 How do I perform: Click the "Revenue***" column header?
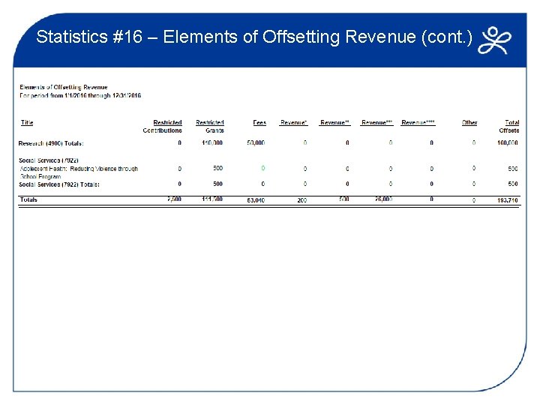coord(376,122)
